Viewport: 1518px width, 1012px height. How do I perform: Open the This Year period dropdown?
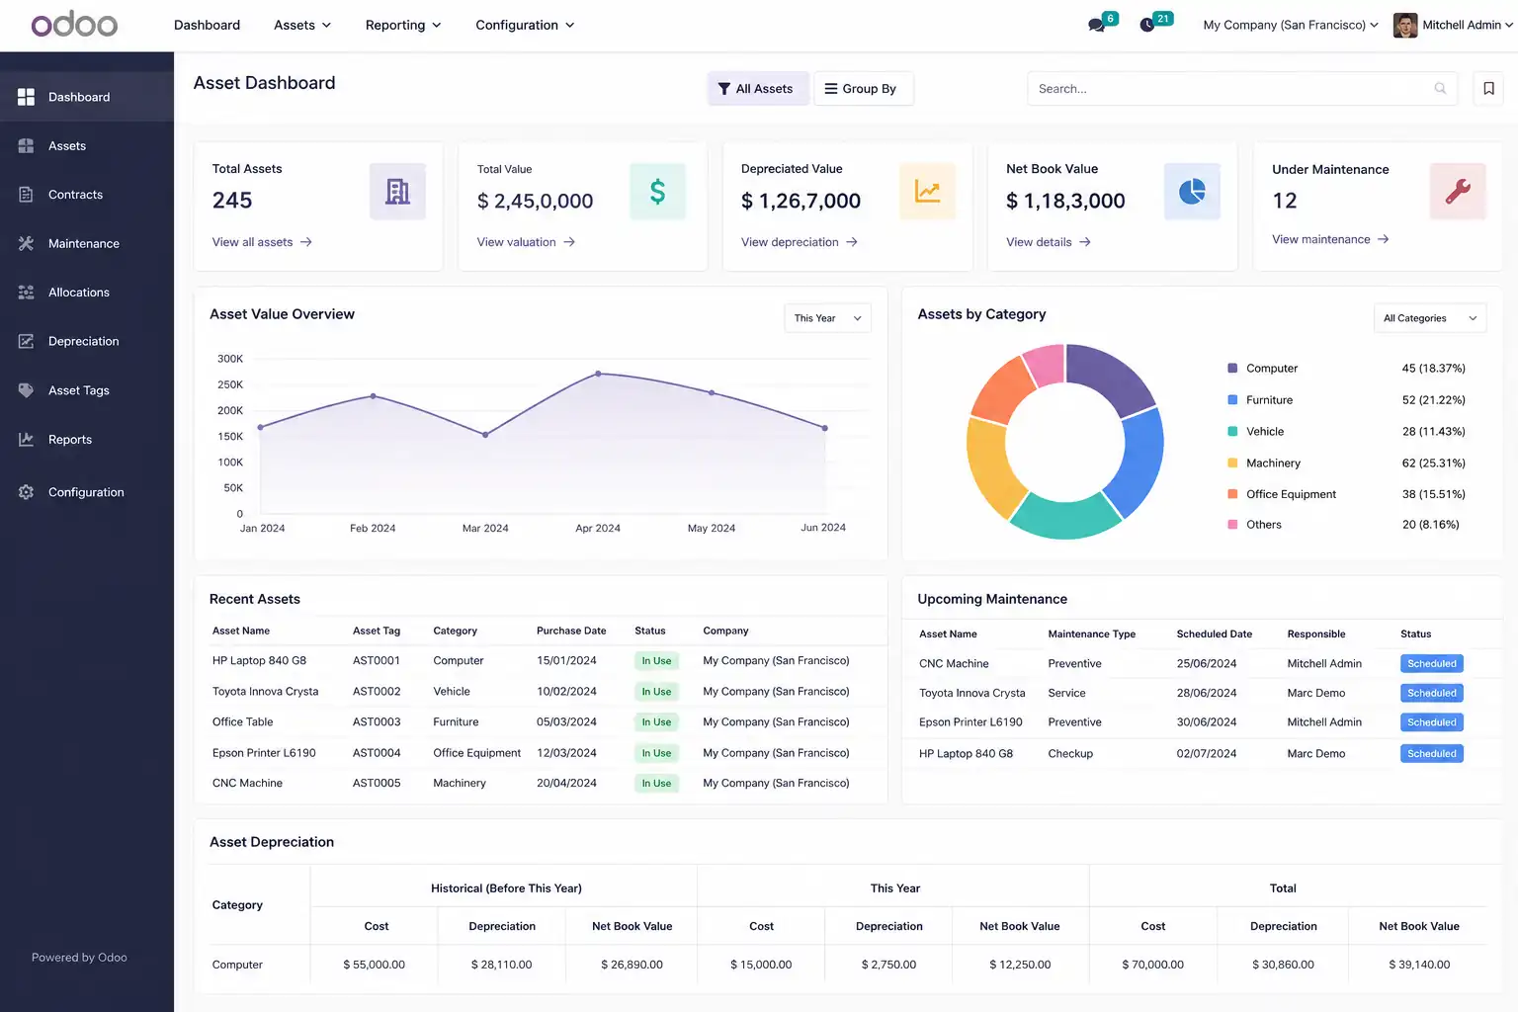tap(828, 318)
